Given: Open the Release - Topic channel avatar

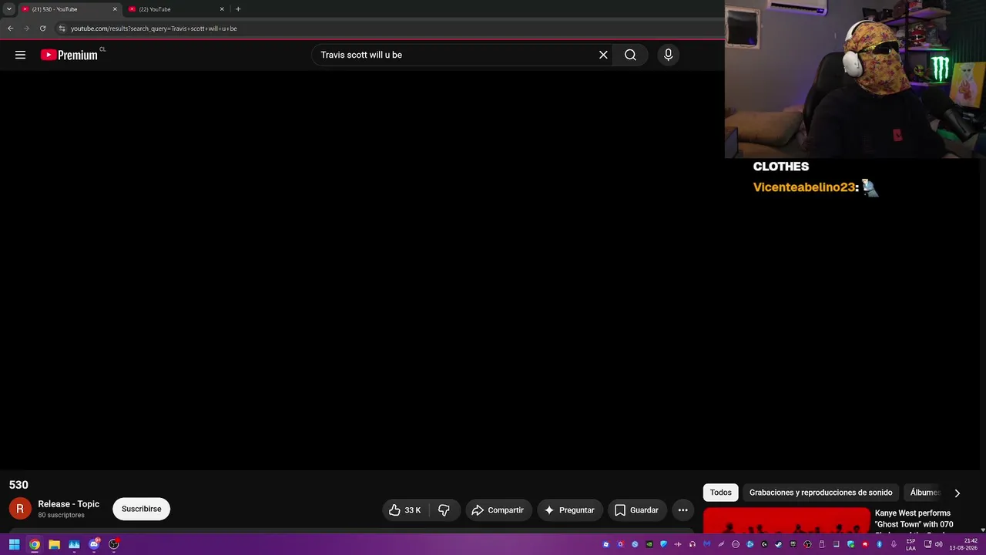Looking at the screenshot, I should click(x=20, y=509).
